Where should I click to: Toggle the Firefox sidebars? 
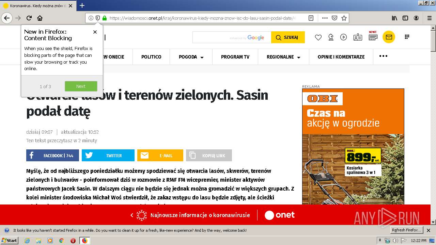coord(405,18)
